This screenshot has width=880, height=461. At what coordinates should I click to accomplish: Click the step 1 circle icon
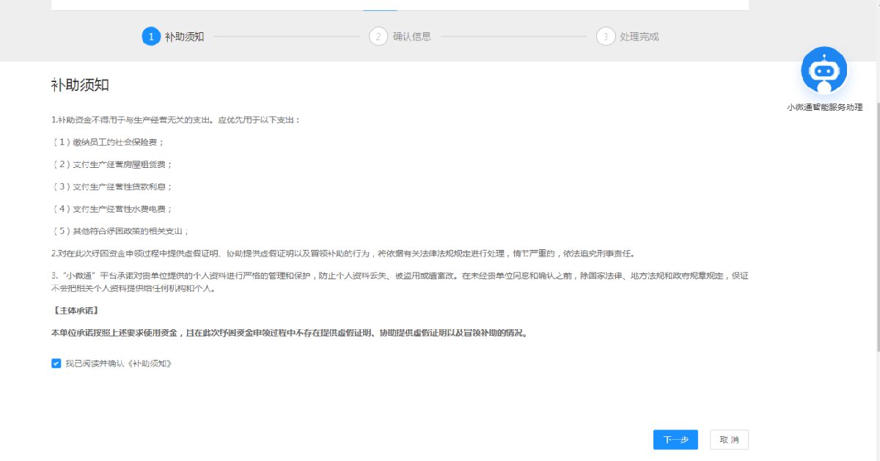coord(150,37)
